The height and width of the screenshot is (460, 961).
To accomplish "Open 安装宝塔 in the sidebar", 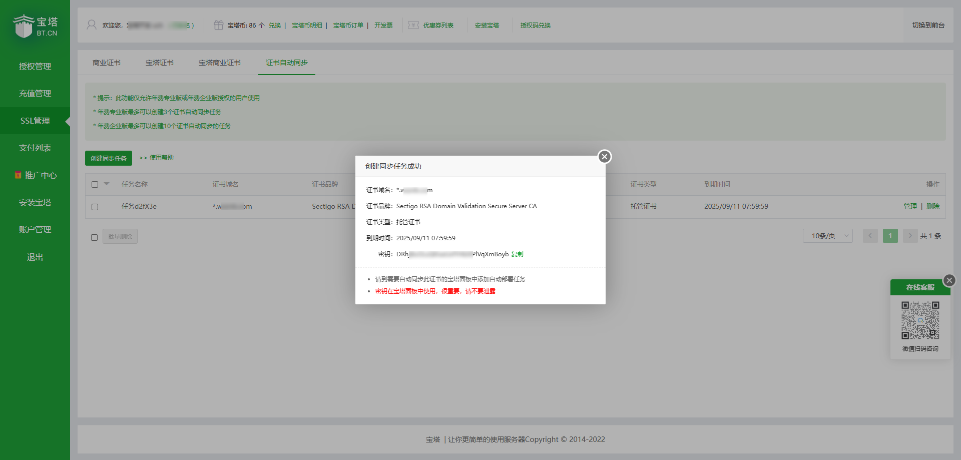I will 35,202.
